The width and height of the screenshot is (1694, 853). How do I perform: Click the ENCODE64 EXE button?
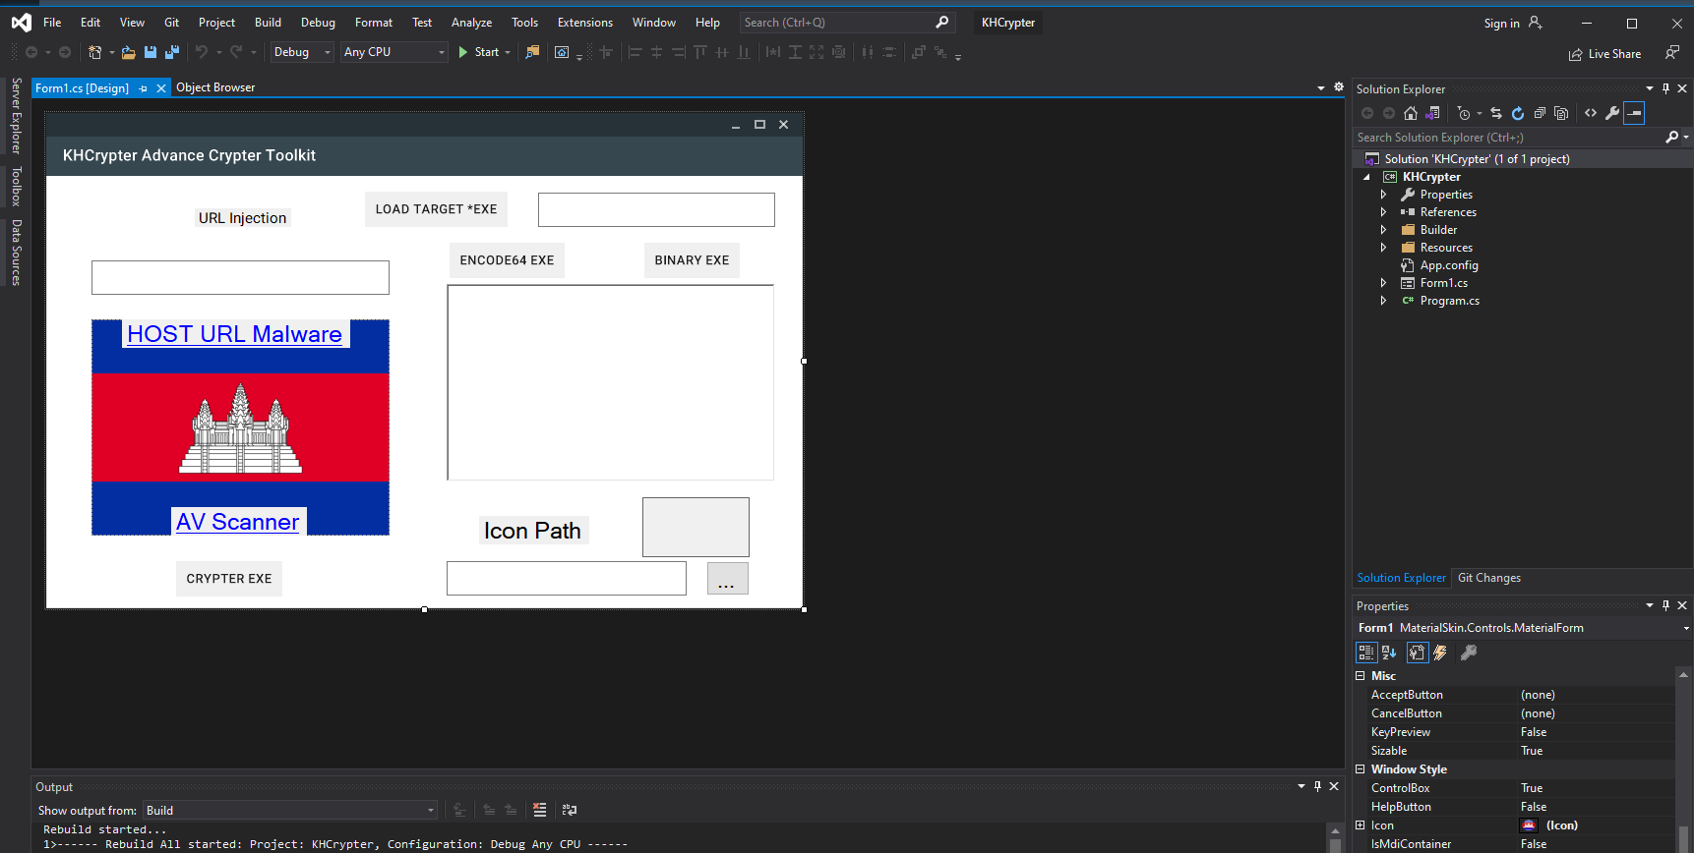[507, 260]
